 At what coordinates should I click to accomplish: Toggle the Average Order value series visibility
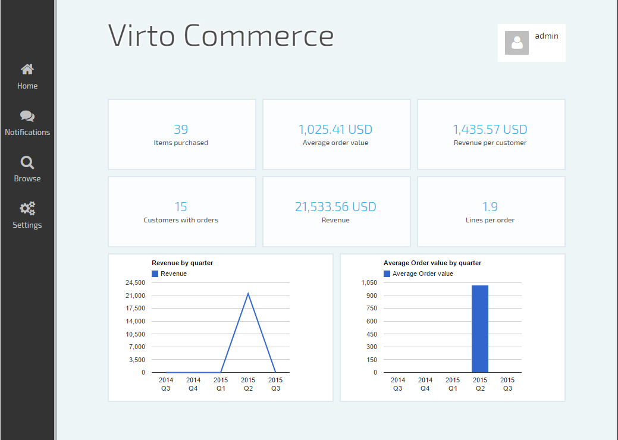(387, 273)
